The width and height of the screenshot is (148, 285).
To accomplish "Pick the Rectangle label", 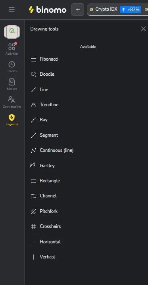I will pos(50,181).
